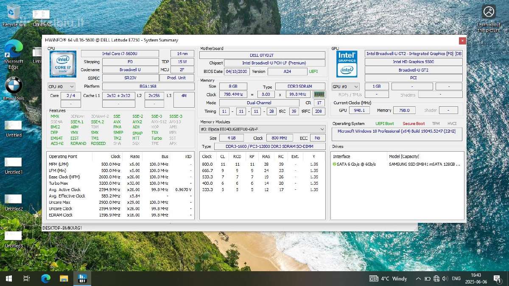Close the HWiNFO System Summary window
The height and width of the screenshot is (286, 509).
pos(462,41)
